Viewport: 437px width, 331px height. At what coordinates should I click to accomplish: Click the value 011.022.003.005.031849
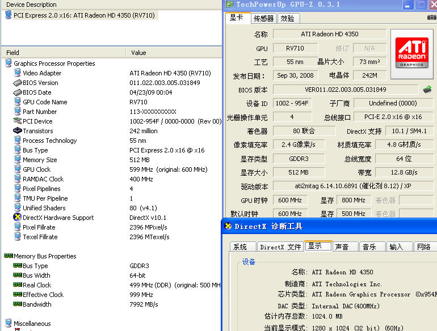click(x=165, y=83)
